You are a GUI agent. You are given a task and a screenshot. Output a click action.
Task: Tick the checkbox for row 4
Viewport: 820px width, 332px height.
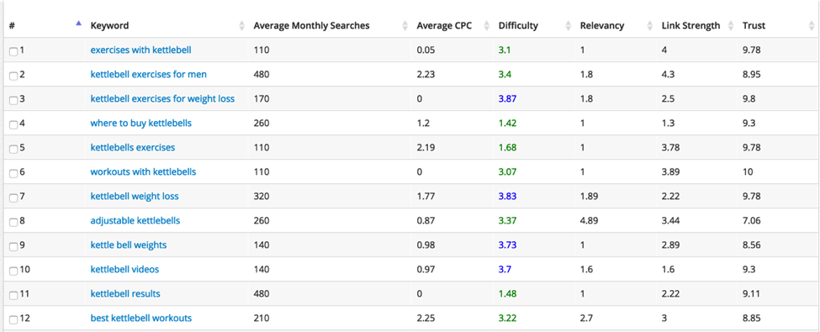tap(13, 124)
